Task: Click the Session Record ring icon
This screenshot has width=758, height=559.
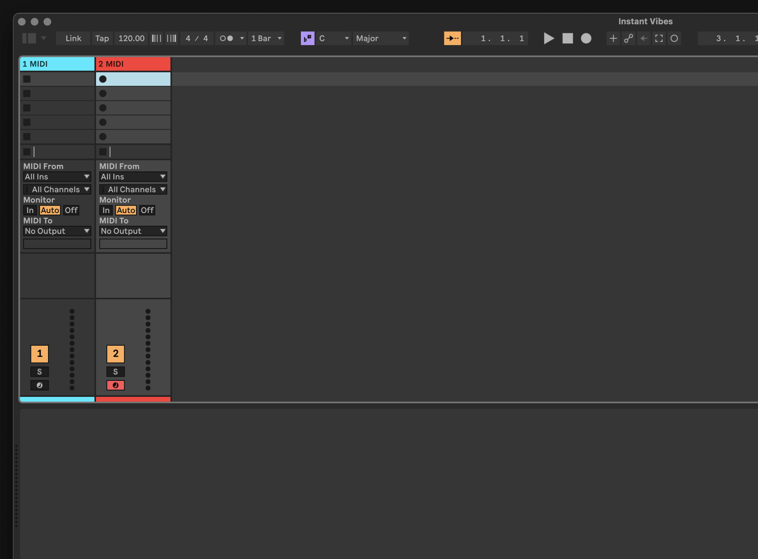Action: click(674, 38)
